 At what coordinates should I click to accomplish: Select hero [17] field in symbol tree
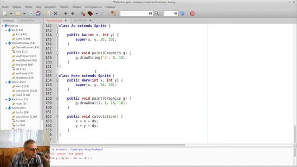(x=21, y=51)
